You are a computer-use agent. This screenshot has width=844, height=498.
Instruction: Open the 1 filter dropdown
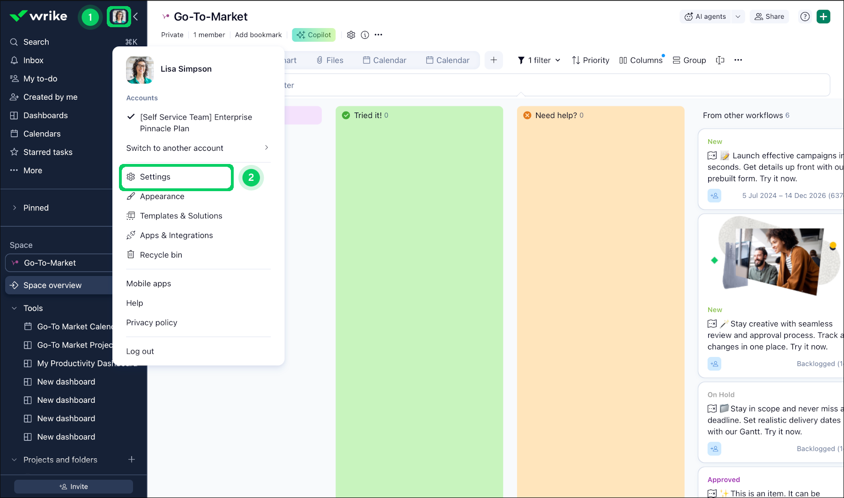539,60
